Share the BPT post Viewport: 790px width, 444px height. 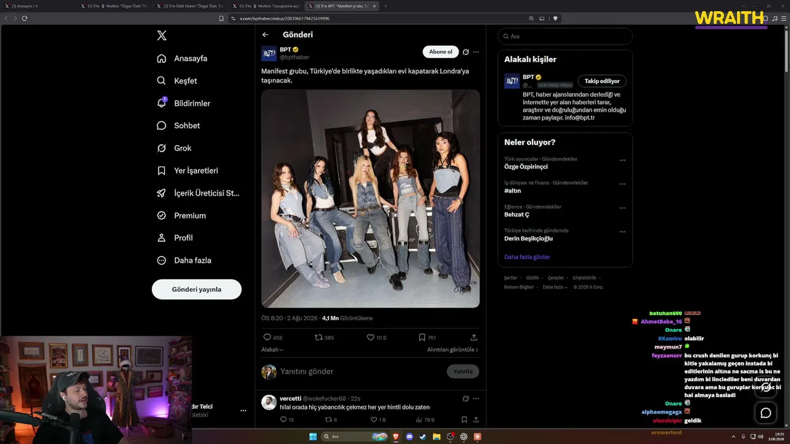[x=474, y=337]
